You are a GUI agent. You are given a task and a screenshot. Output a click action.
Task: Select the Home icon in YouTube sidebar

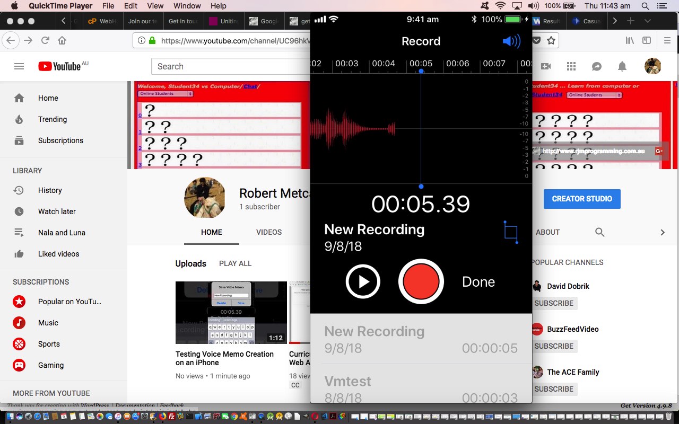19,98
